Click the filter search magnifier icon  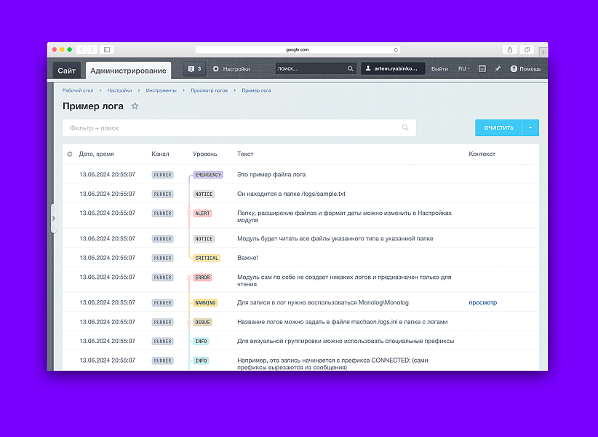(x=405, y=127)
